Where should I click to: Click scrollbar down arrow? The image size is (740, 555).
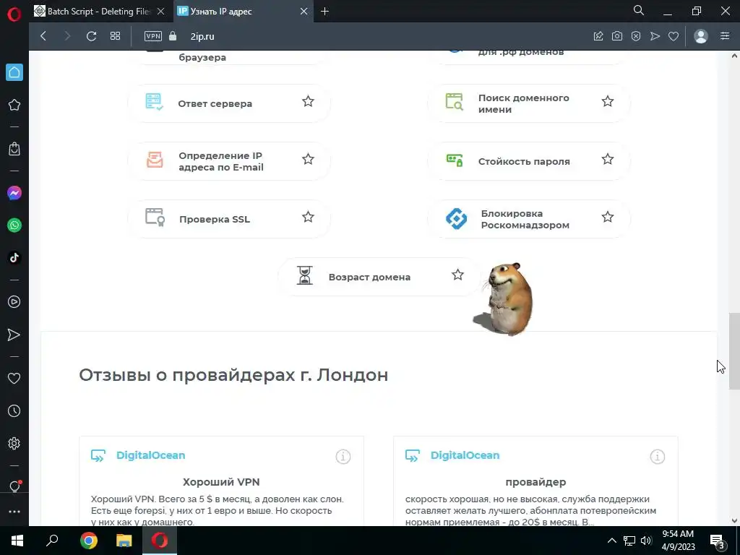(734, 521)
